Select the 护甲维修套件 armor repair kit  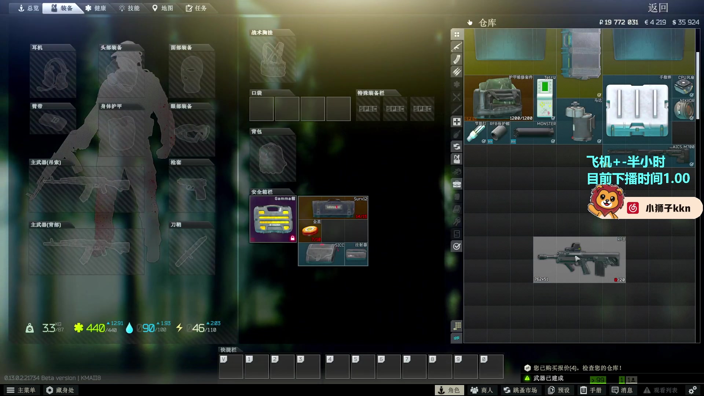pyautogui.click(x=499, y=98)
